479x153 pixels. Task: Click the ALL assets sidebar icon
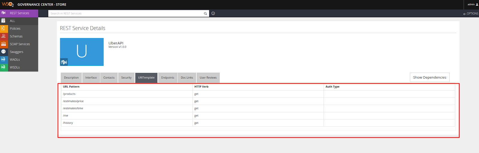tap(4, 21)
